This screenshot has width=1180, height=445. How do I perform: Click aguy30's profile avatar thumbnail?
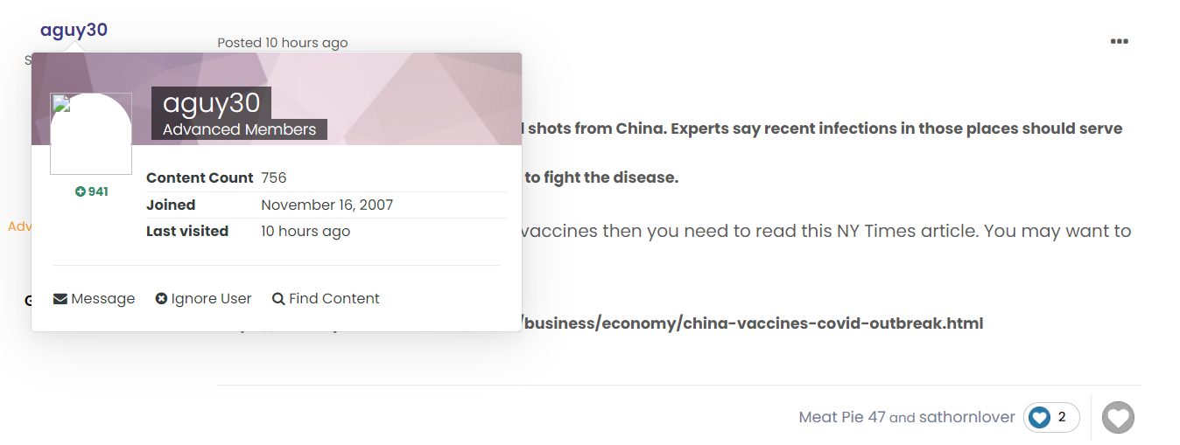91,134
